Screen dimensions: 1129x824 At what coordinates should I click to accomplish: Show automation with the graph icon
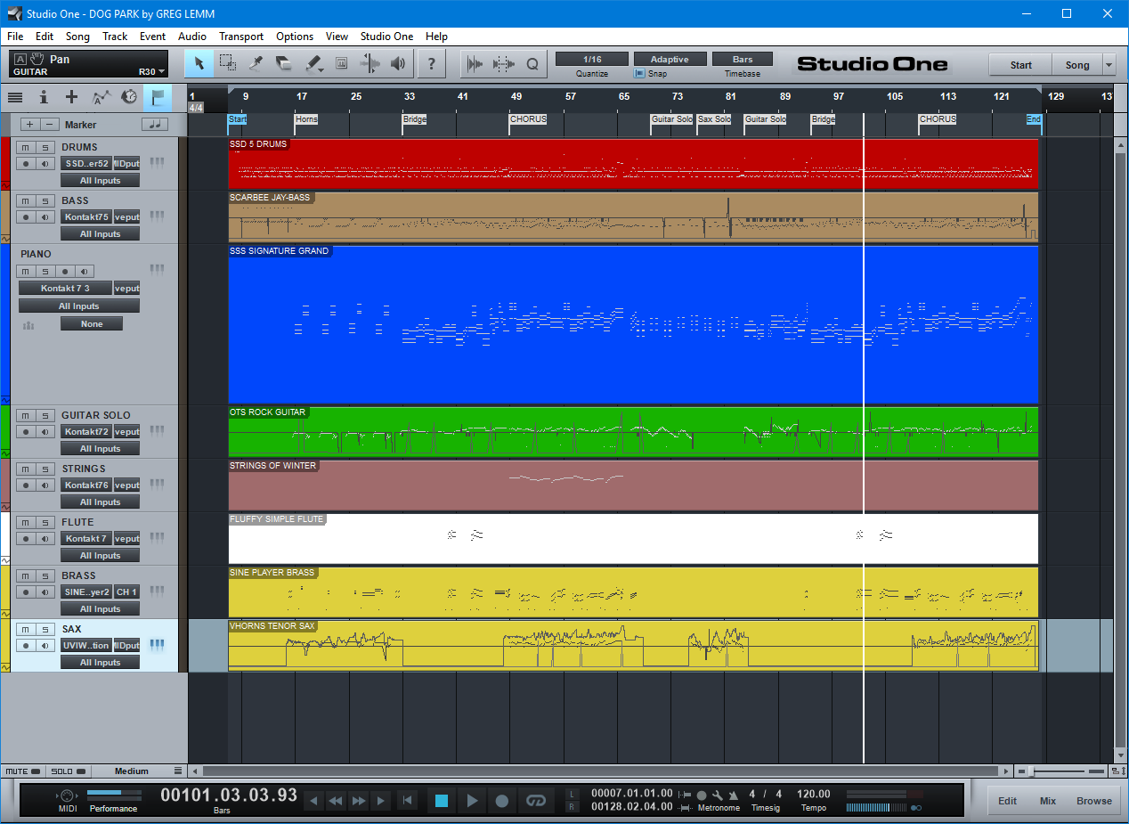point(102,97)
